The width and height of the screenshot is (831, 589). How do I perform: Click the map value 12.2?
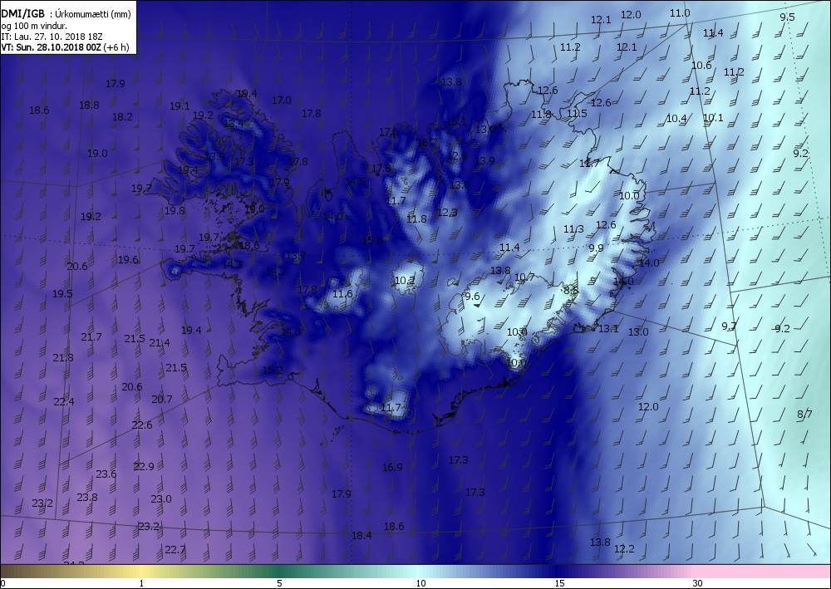coord(624,549)
